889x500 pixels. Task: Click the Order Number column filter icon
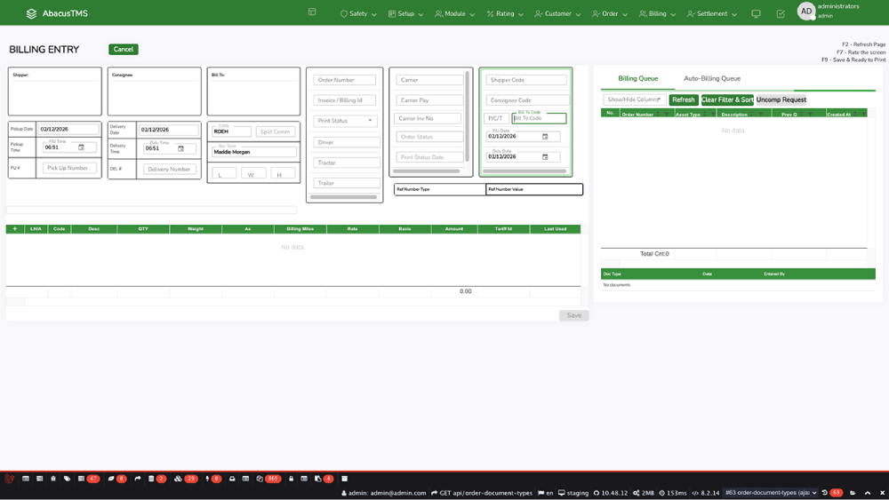pyautogui.click(x=667, y=115)
